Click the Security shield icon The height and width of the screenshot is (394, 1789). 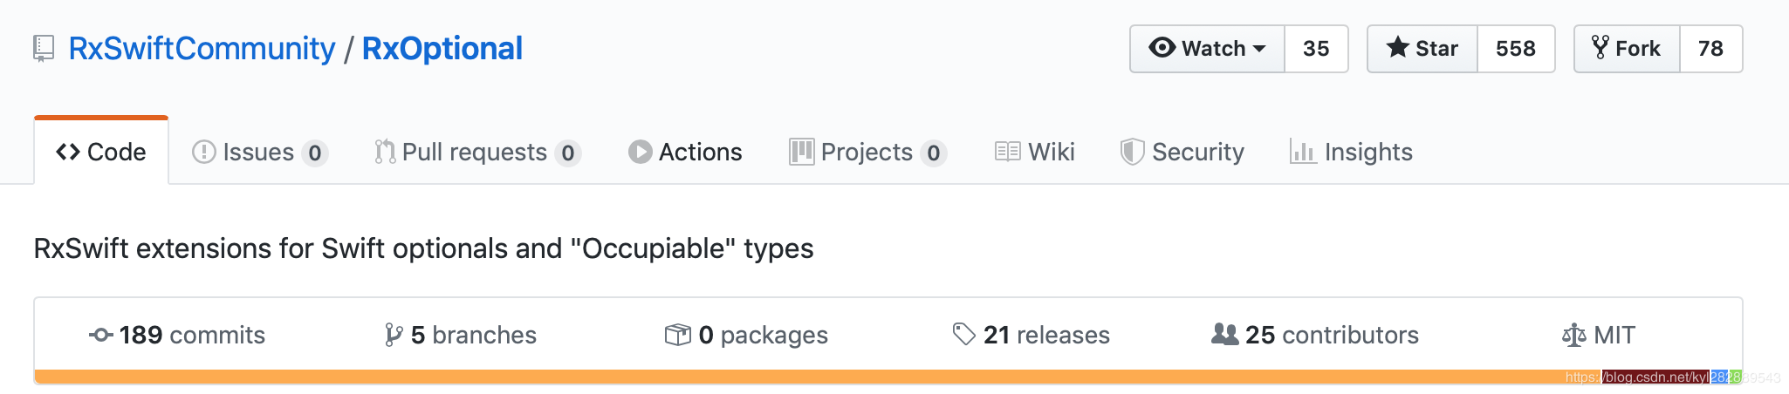tap(1132, 152)
